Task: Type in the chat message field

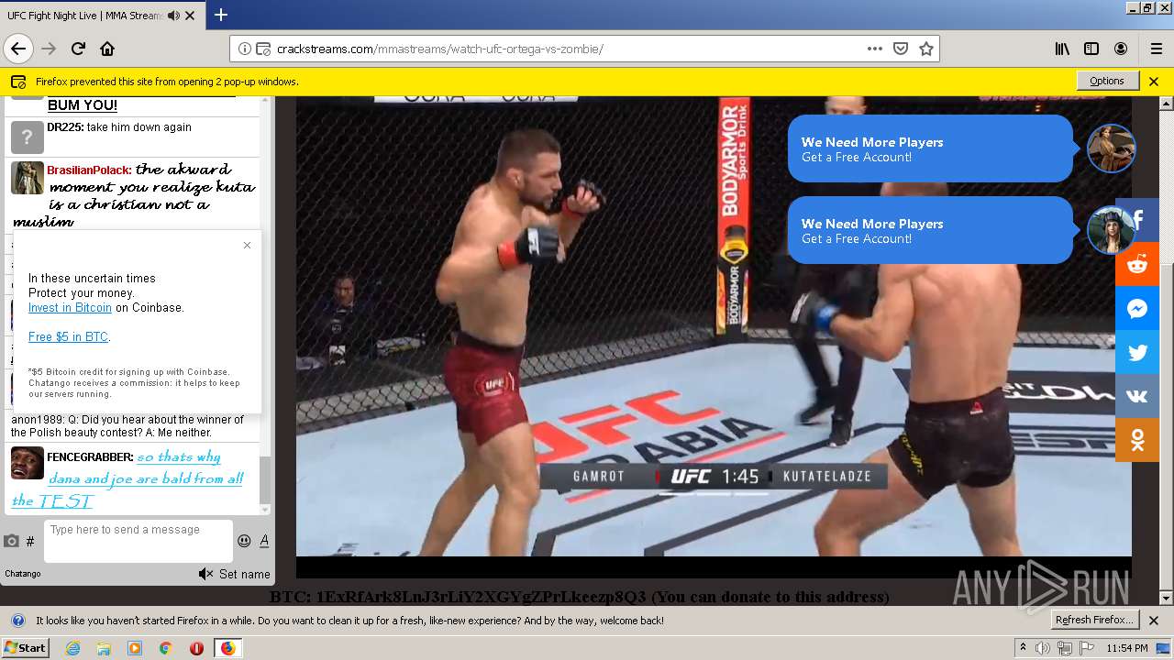Action: (x=138, y=541)
